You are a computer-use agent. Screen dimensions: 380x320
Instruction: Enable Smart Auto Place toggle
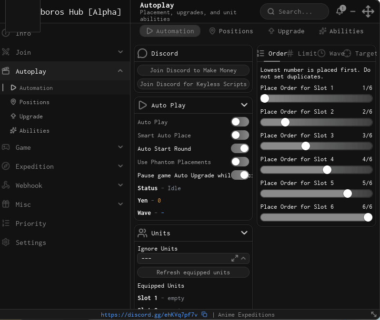[240, 135]
